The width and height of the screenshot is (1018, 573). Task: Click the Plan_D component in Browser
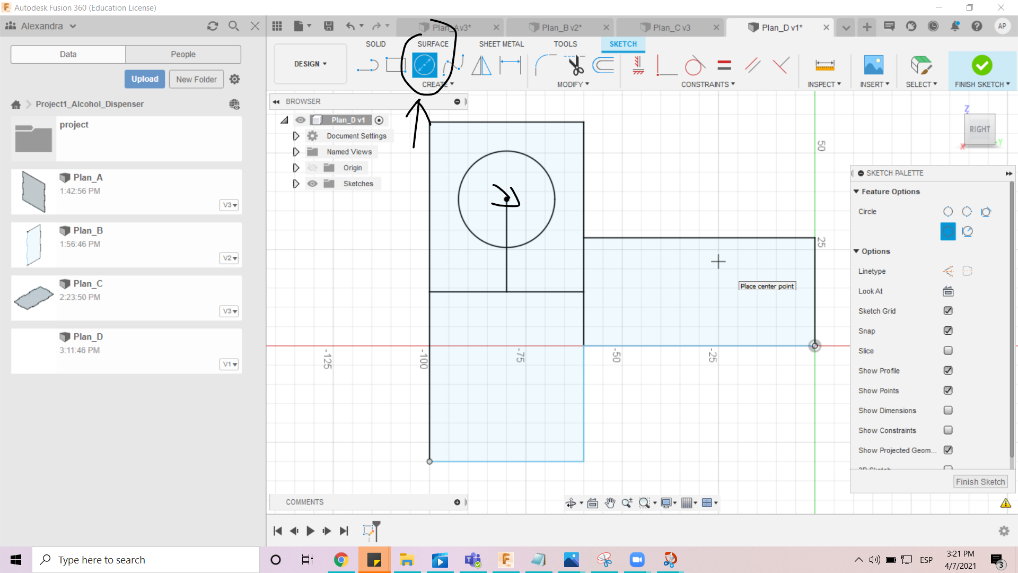pyautogui.click(x=348, y=119)
